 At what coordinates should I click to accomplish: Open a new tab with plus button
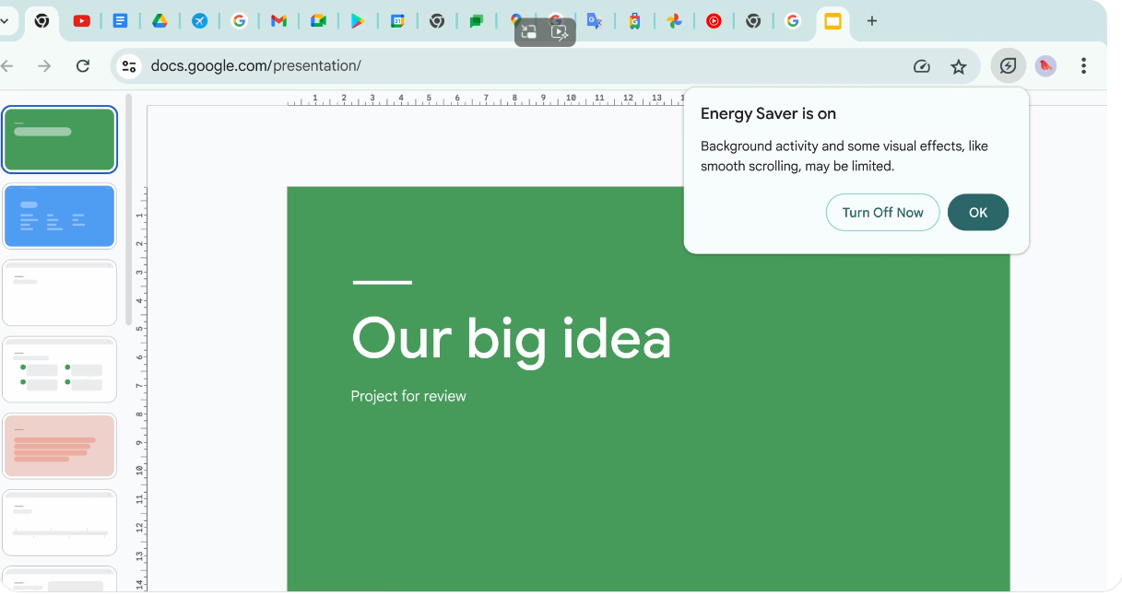(x=872, y=21)
